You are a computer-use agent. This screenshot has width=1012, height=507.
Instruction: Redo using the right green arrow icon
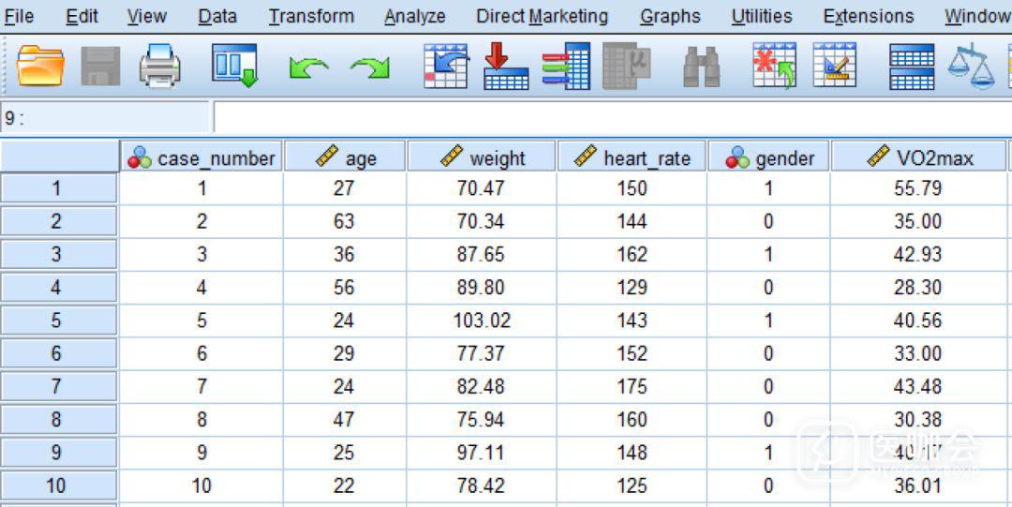coord(370,67)
